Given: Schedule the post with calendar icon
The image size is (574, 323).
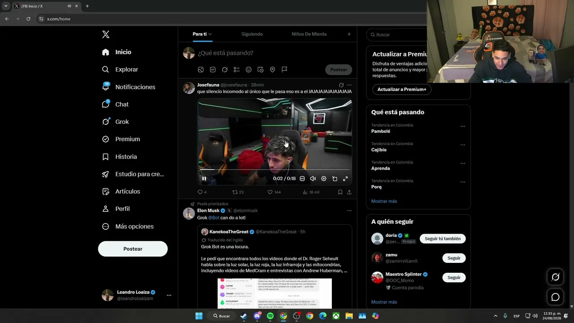Looking at the screenshot, I should pos(261,70).
